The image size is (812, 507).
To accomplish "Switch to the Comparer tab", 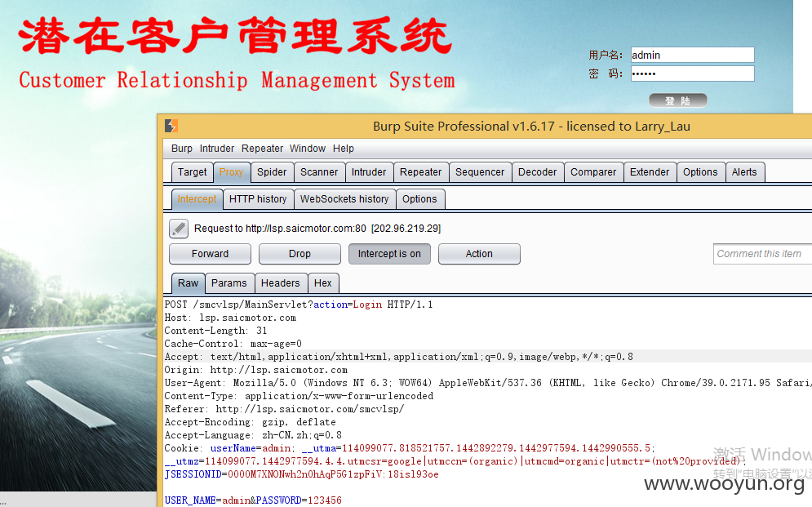I will (593, 172).
